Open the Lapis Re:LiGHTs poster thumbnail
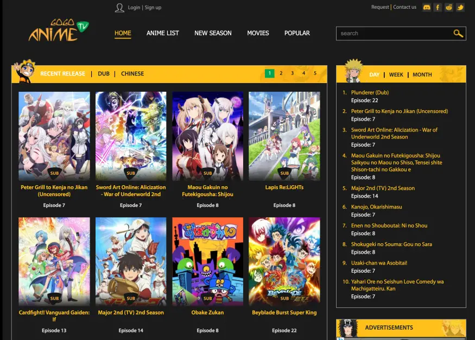 (284, 136)
